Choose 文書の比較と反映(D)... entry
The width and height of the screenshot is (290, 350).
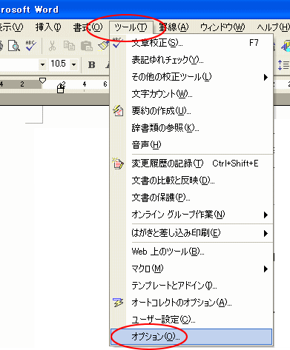coord(191,181)
